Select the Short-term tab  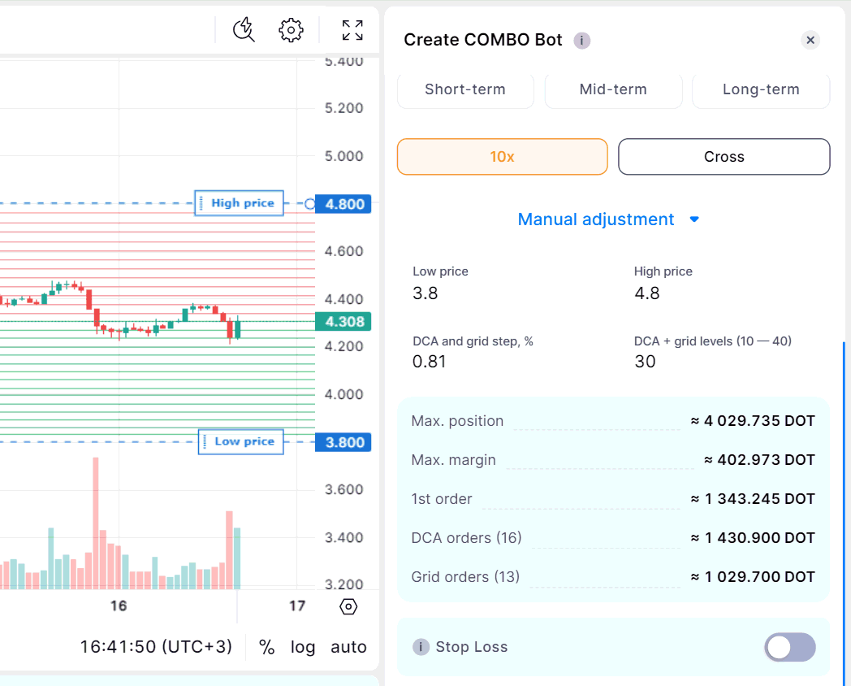pos(465,90)
